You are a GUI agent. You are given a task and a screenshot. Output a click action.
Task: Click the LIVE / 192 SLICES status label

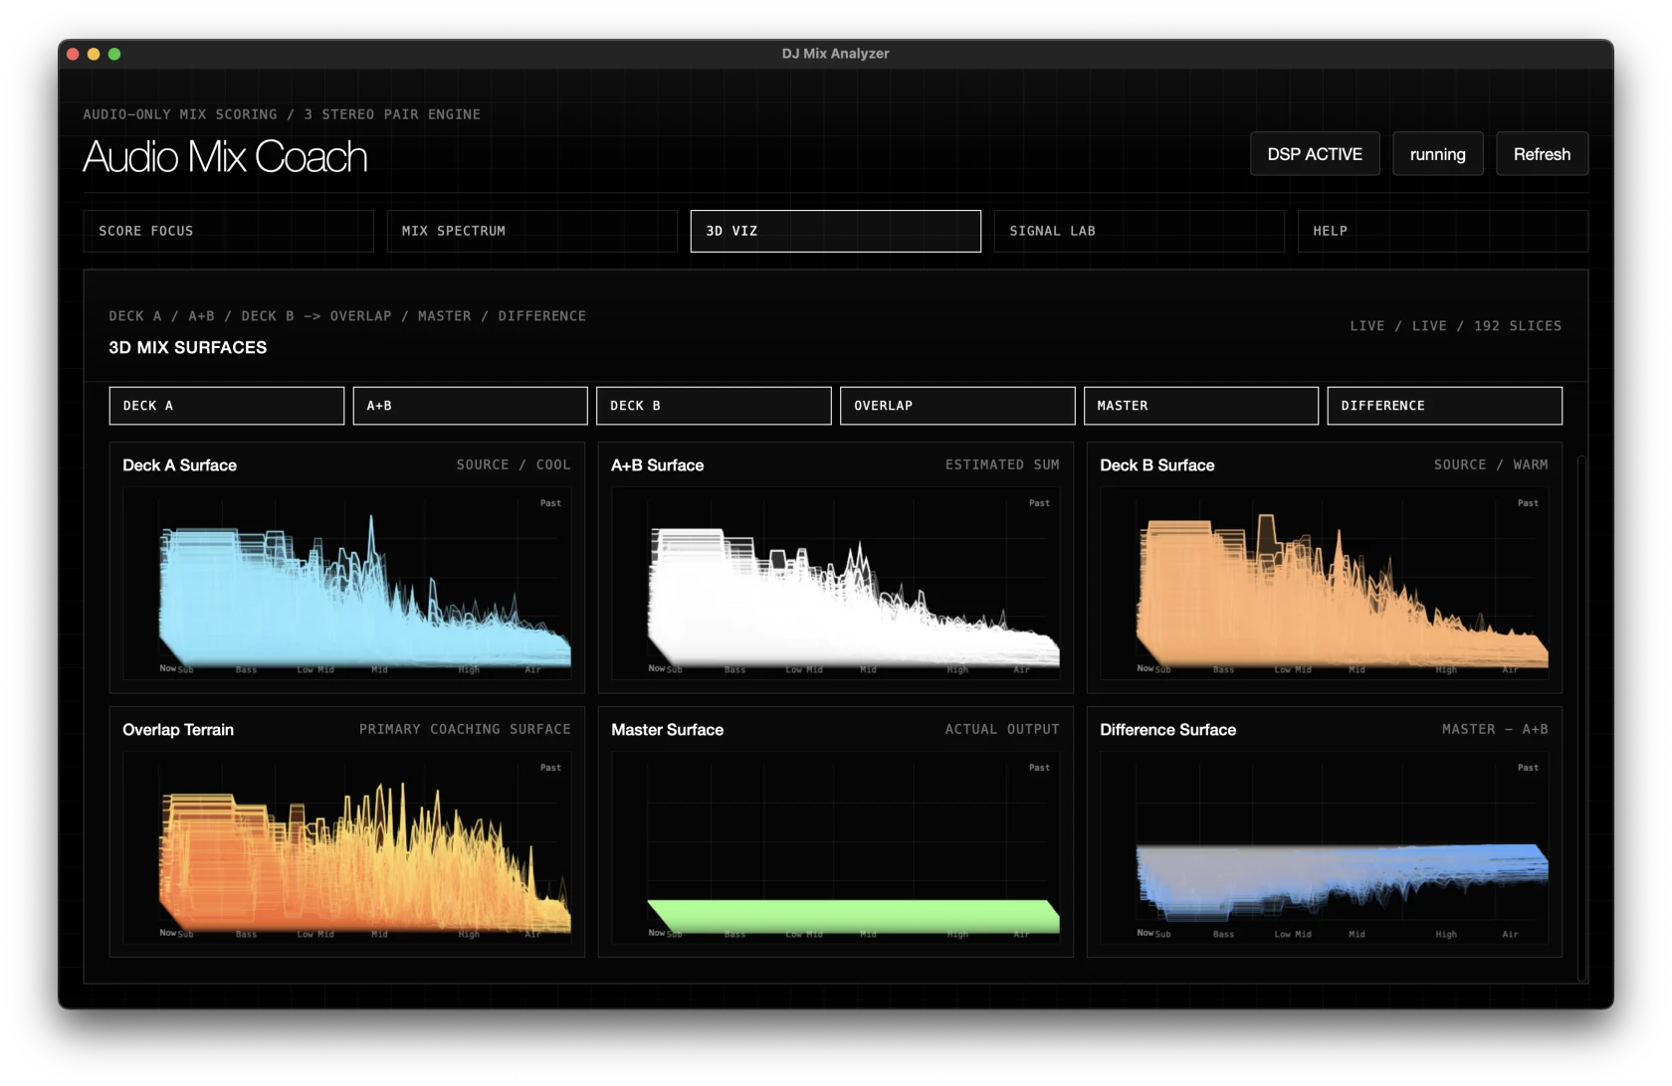pyautogui.click(x=1455, y=325)
